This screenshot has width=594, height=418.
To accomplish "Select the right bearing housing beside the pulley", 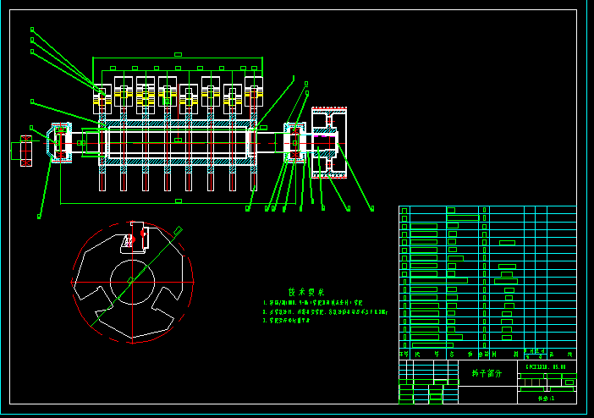I will [294, 143].
